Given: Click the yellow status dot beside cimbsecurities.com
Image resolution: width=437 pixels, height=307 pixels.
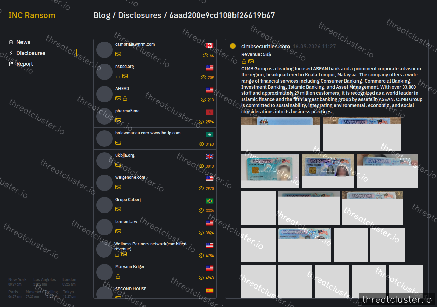Looking at the screenshot, I should click(x=233, y=46).
